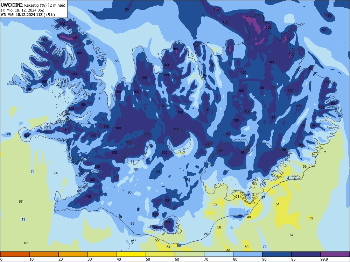Click the '99.9' legend scale label

(324, 259)
